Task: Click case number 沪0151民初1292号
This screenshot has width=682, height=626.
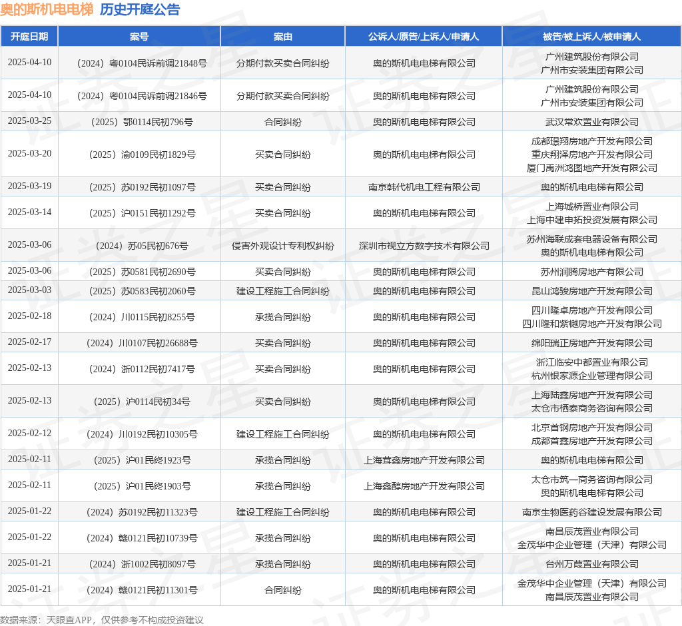Action: [142, 214]
